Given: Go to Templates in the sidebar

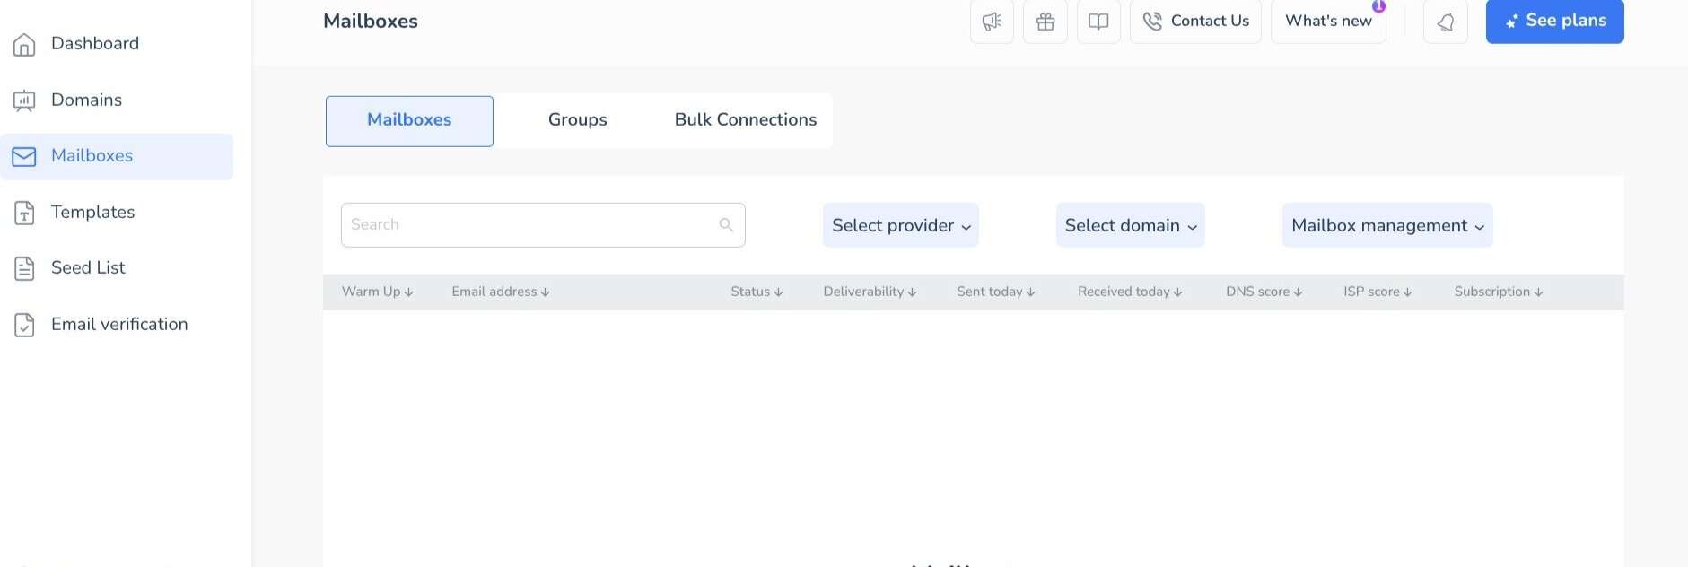Looking at the screenshot, I should [x=92, y=213].
